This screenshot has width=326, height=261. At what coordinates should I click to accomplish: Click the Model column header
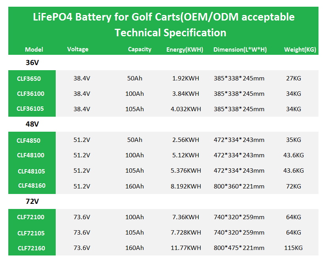pyautogui.click(x=34, y=50)
